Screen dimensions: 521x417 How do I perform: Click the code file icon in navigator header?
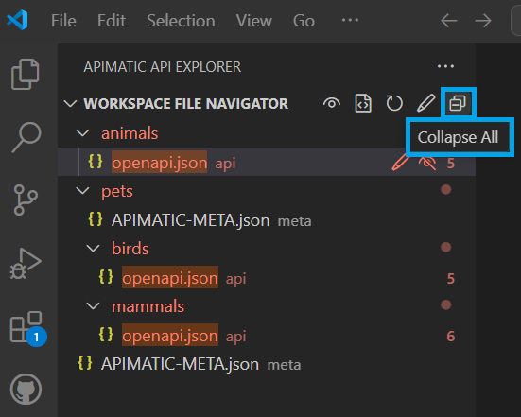pos(363,103)
